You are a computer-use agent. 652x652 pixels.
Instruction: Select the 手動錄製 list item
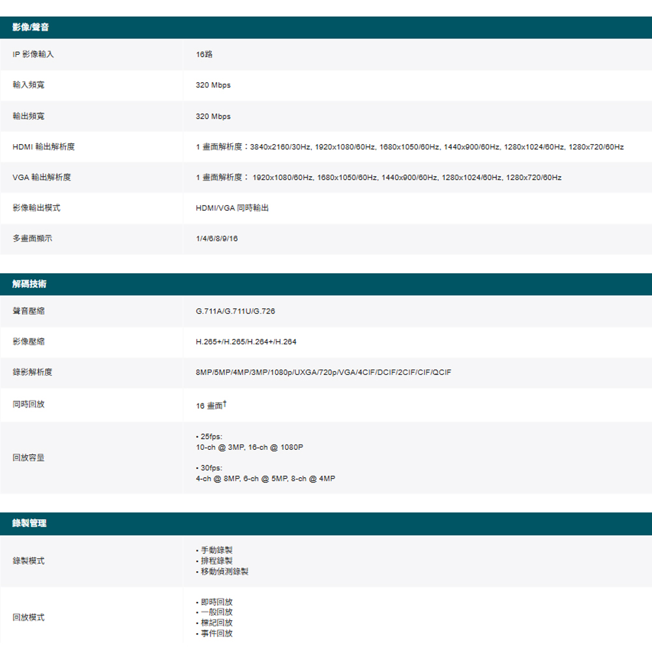pyautogui.click(x=215, y=550)
